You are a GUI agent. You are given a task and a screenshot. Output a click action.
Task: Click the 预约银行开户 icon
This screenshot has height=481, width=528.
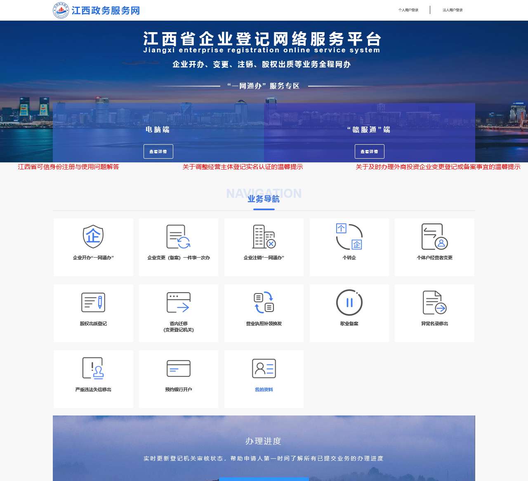pos(178,378)
